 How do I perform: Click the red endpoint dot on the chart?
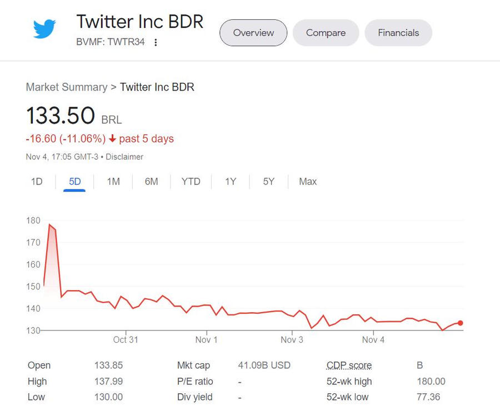[460, 323]
